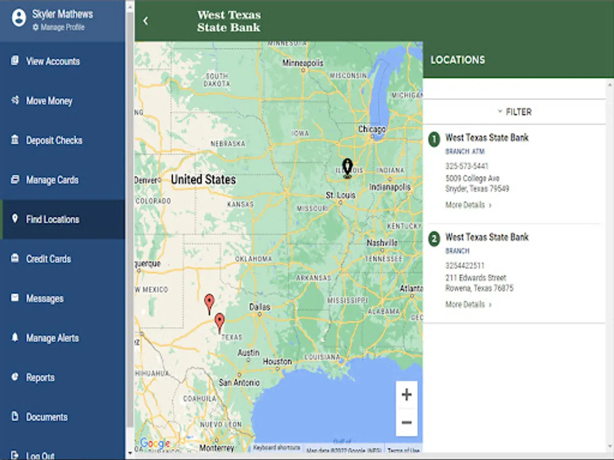This screenshot has height=460, width=614.
Task: Select the Move Money icon
Action: click(x=15, y=101)
